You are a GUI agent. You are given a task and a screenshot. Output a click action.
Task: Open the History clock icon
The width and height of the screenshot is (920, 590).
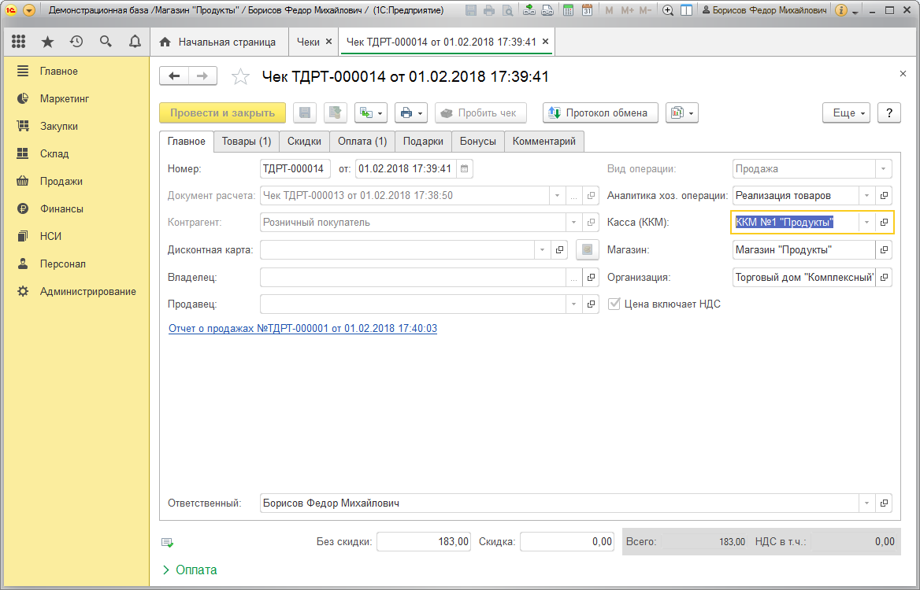point(76,42)
